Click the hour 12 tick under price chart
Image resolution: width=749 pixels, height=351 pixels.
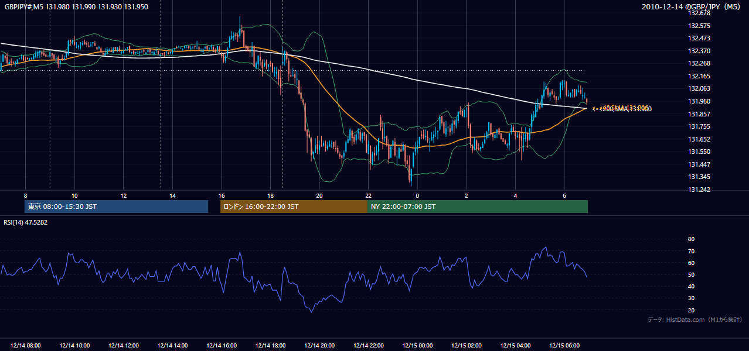click(124, 195)
